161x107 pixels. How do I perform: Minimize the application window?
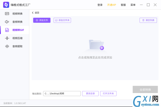[141, 5]
